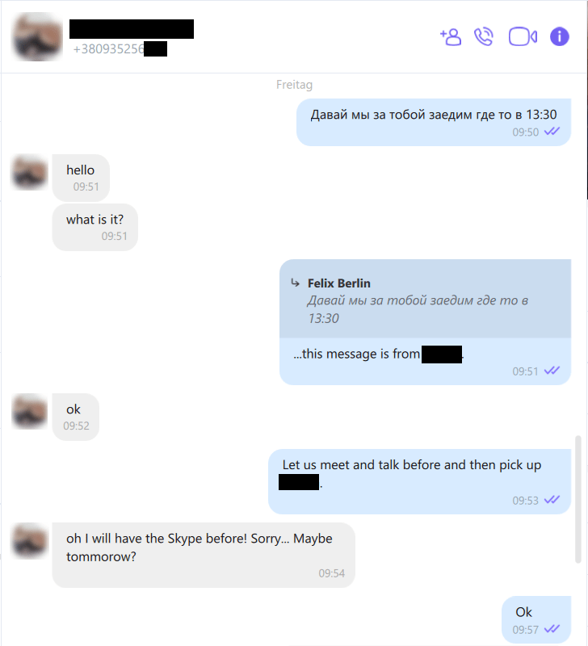588x646 pixels.
Task: Select the 'what is it?' message bubble
Action: pyautogui.click(x=95, y=227)
